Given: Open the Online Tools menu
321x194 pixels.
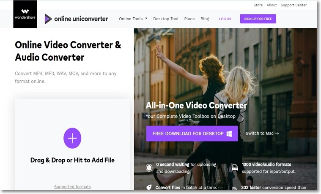Looking at the screenshot, I should coord(133,19).
